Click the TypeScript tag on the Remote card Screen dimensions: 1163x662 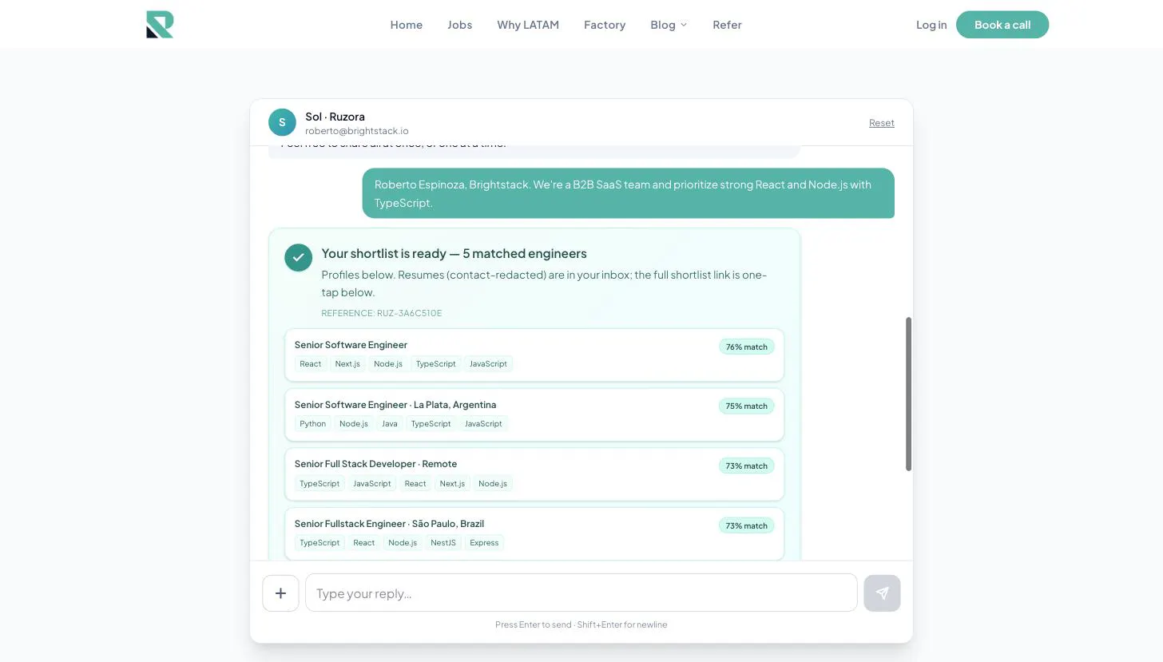coord(320,484)
